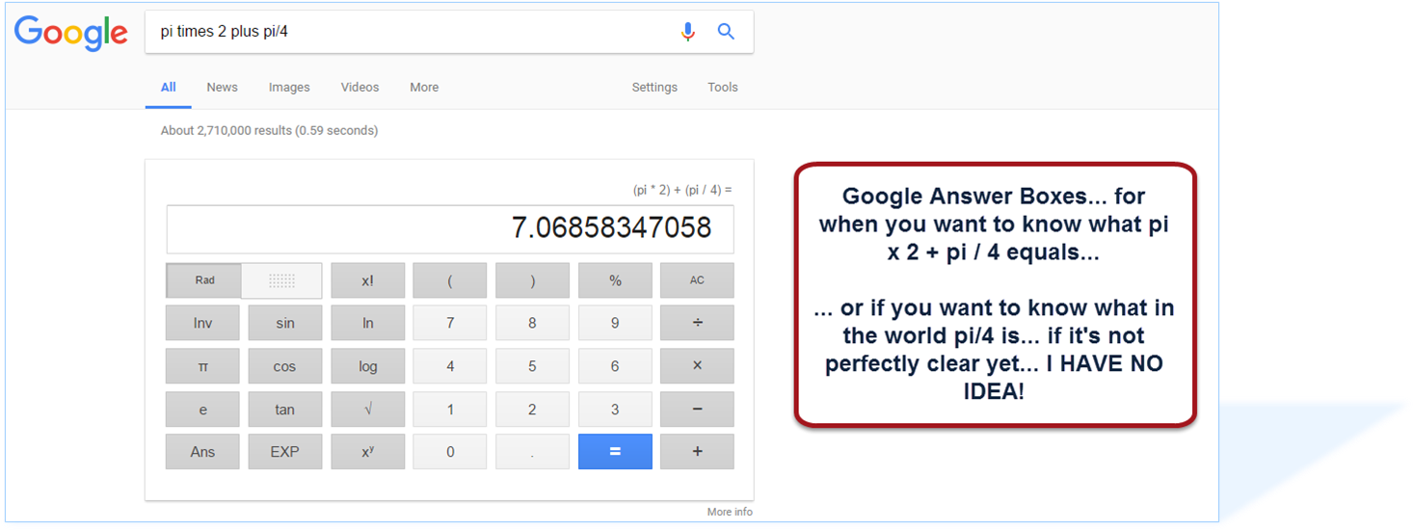Click the addition + key

[x=697, y=452]
